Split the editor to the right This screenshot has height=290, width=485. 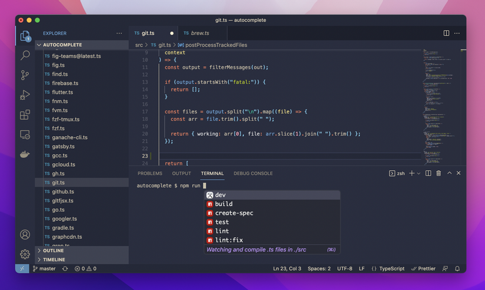tap(446, 33)
